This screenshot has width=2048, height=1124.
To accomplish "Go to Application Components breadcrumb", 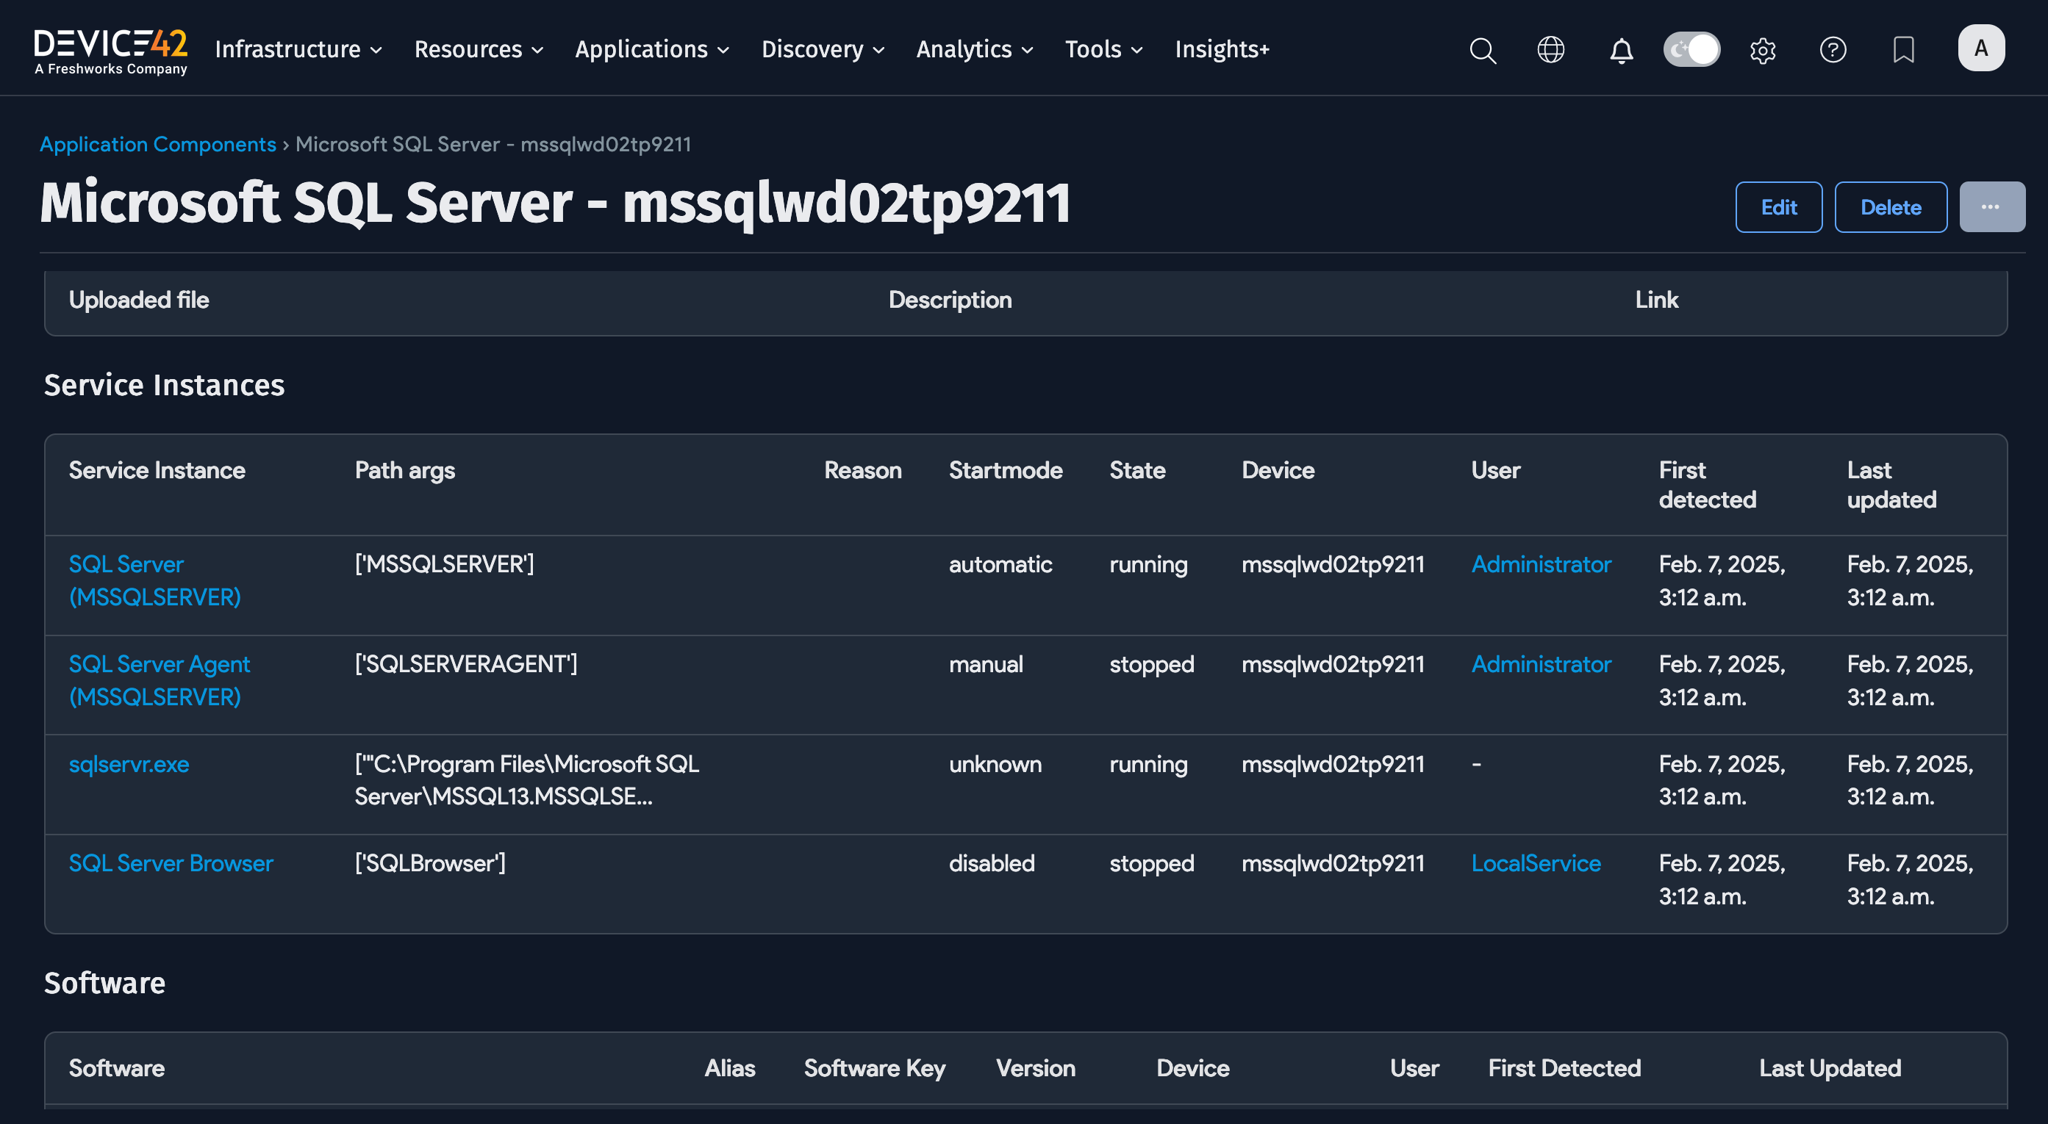I will [157, 145].
